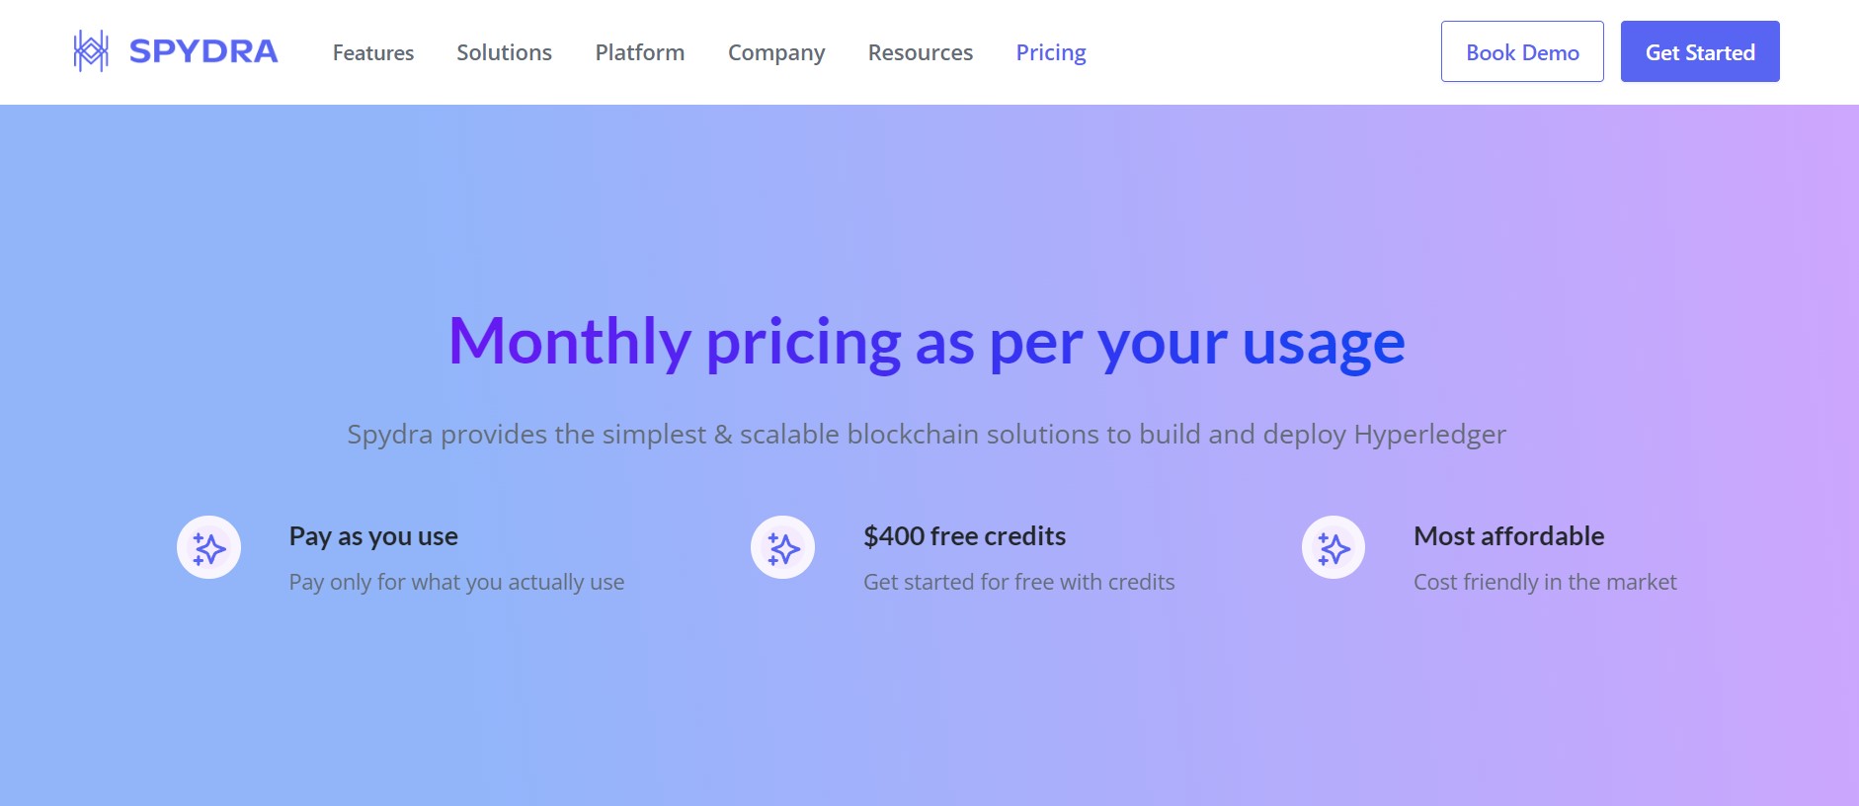
Task: Click the sparkle icon beside Most affordable
Action: (1333, 547)
